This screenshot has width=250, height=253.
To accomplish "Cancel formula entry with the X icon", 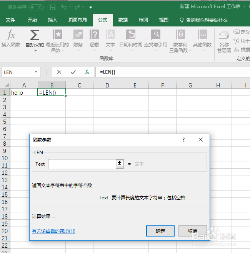I will pos(59,72).
